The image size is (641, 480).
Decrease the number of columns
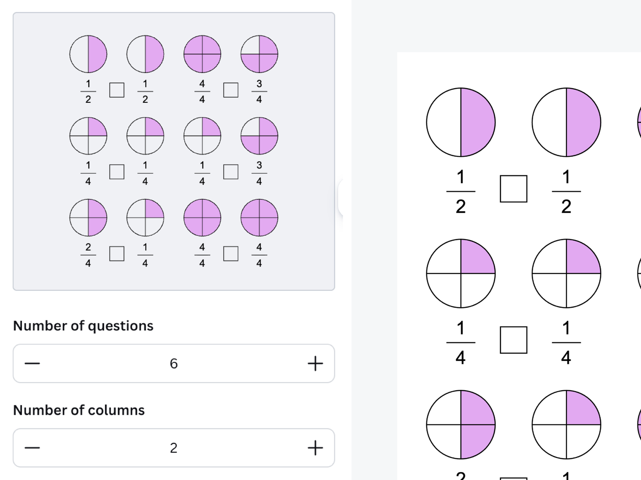point(32,448)
